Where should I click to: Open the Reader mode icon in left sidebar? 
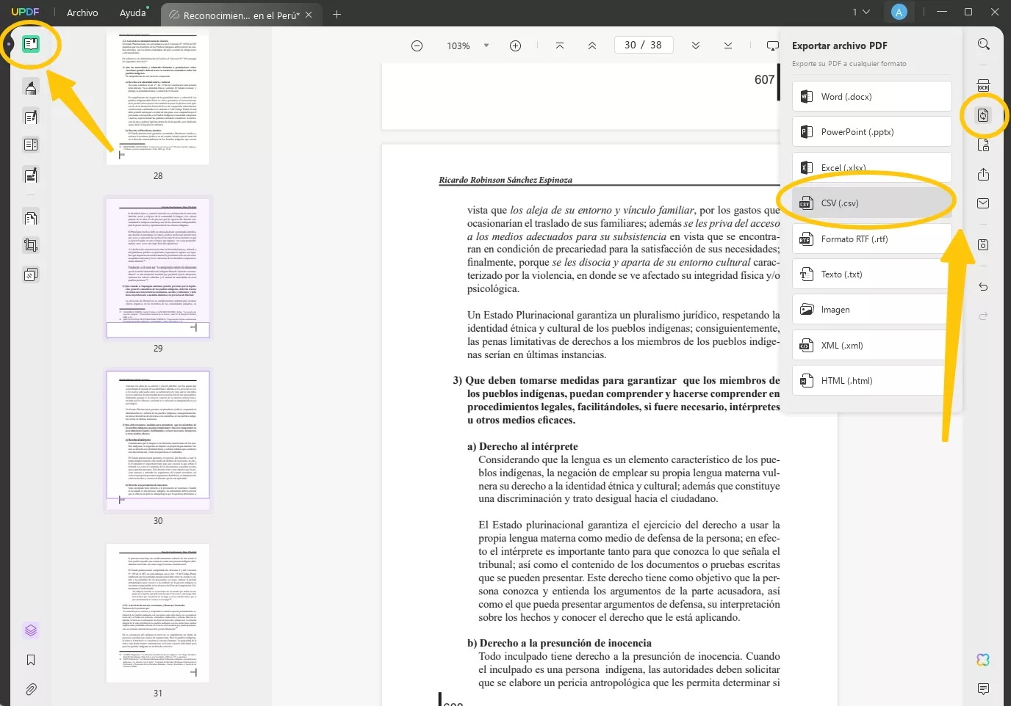[x=31, y=44]
